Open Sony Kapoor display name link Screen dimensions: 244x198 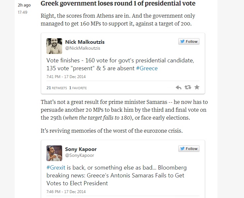point(81,149)
